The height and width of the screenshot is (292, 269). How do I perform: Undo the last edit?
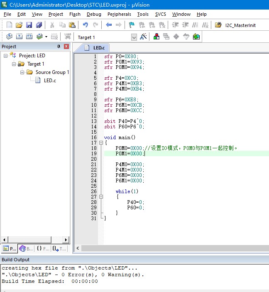point(86,25)
